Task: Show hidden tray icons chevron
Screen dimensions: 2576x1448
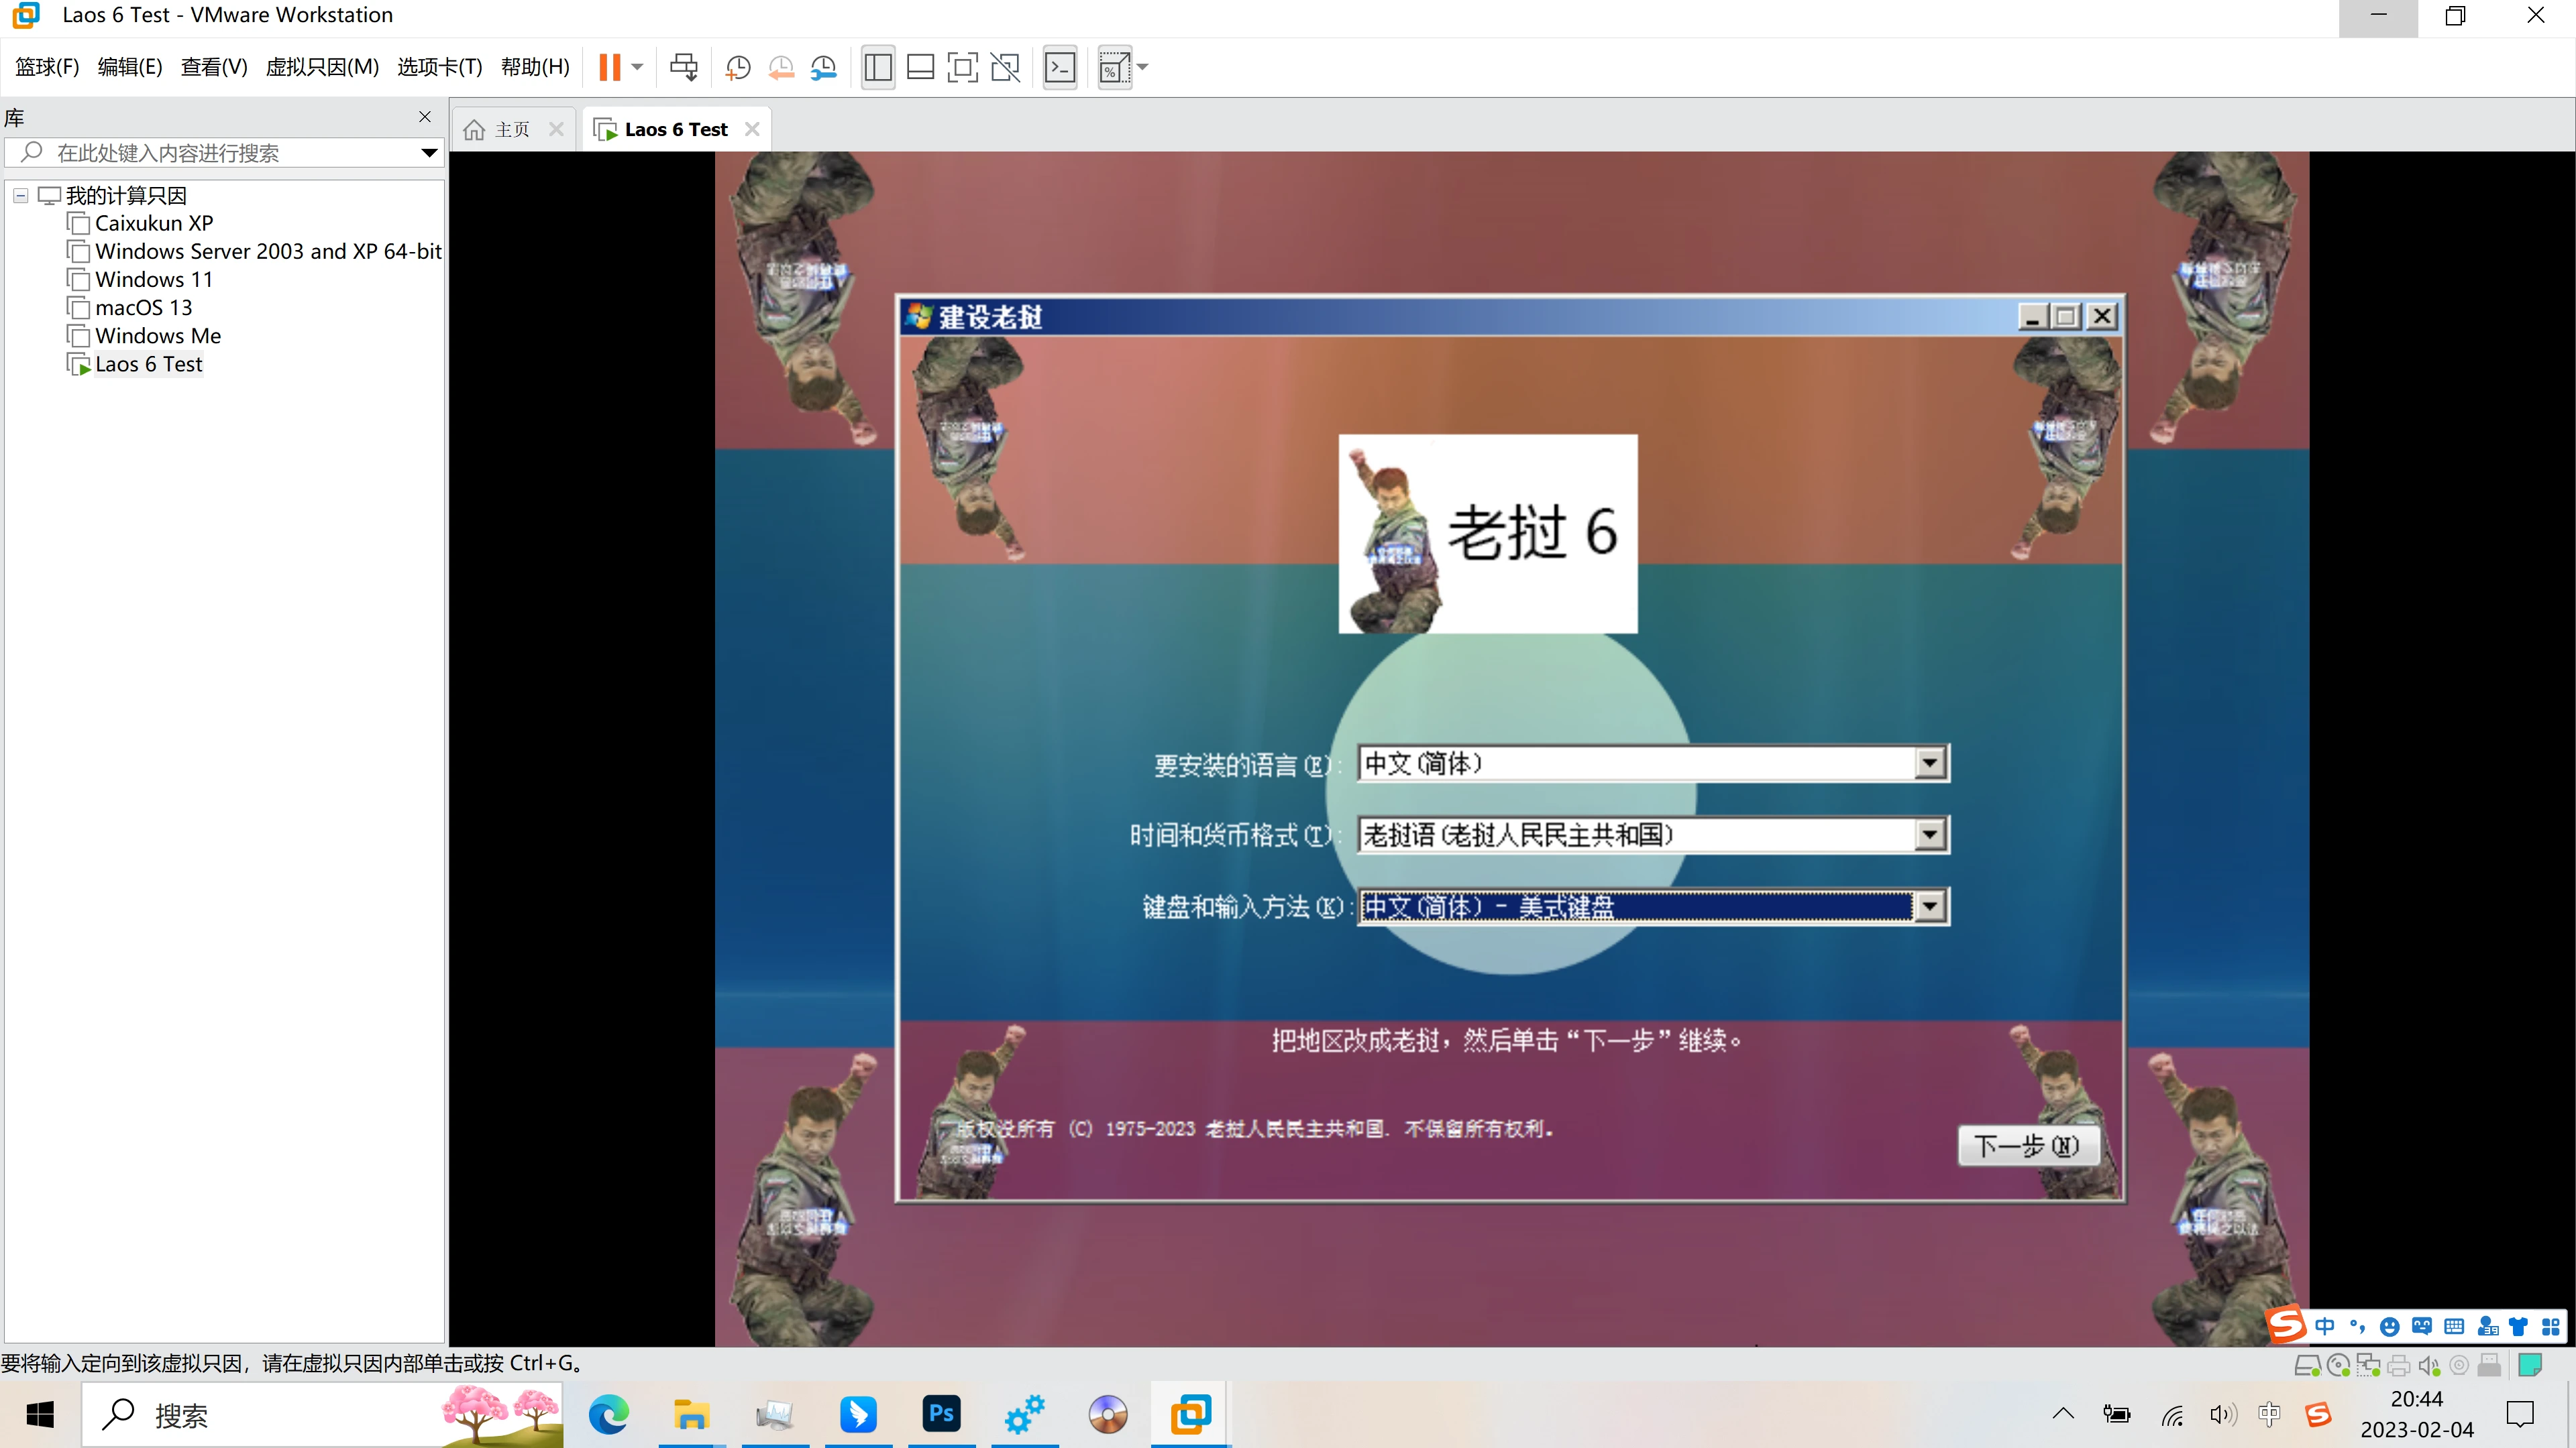Action: coord(2063,1414)
